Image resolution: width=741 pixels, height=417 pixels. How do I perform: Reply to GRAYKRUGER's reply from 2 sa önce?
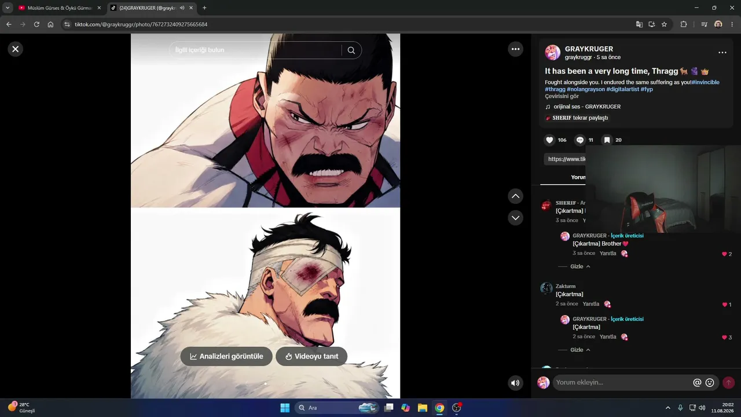click(x=608, y=336)
